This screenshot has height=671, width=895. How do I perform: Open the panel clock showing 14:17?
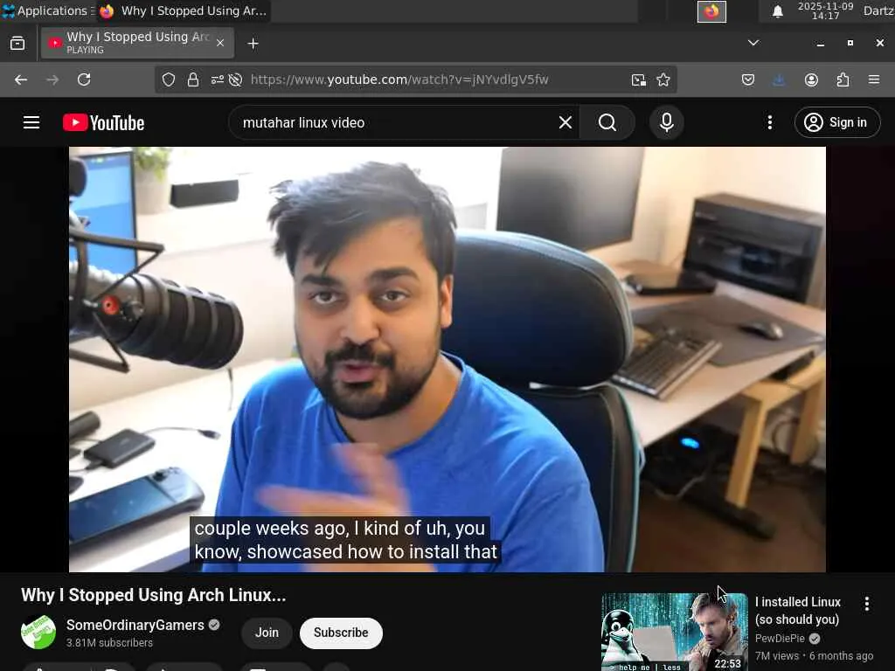coord(825,10)
